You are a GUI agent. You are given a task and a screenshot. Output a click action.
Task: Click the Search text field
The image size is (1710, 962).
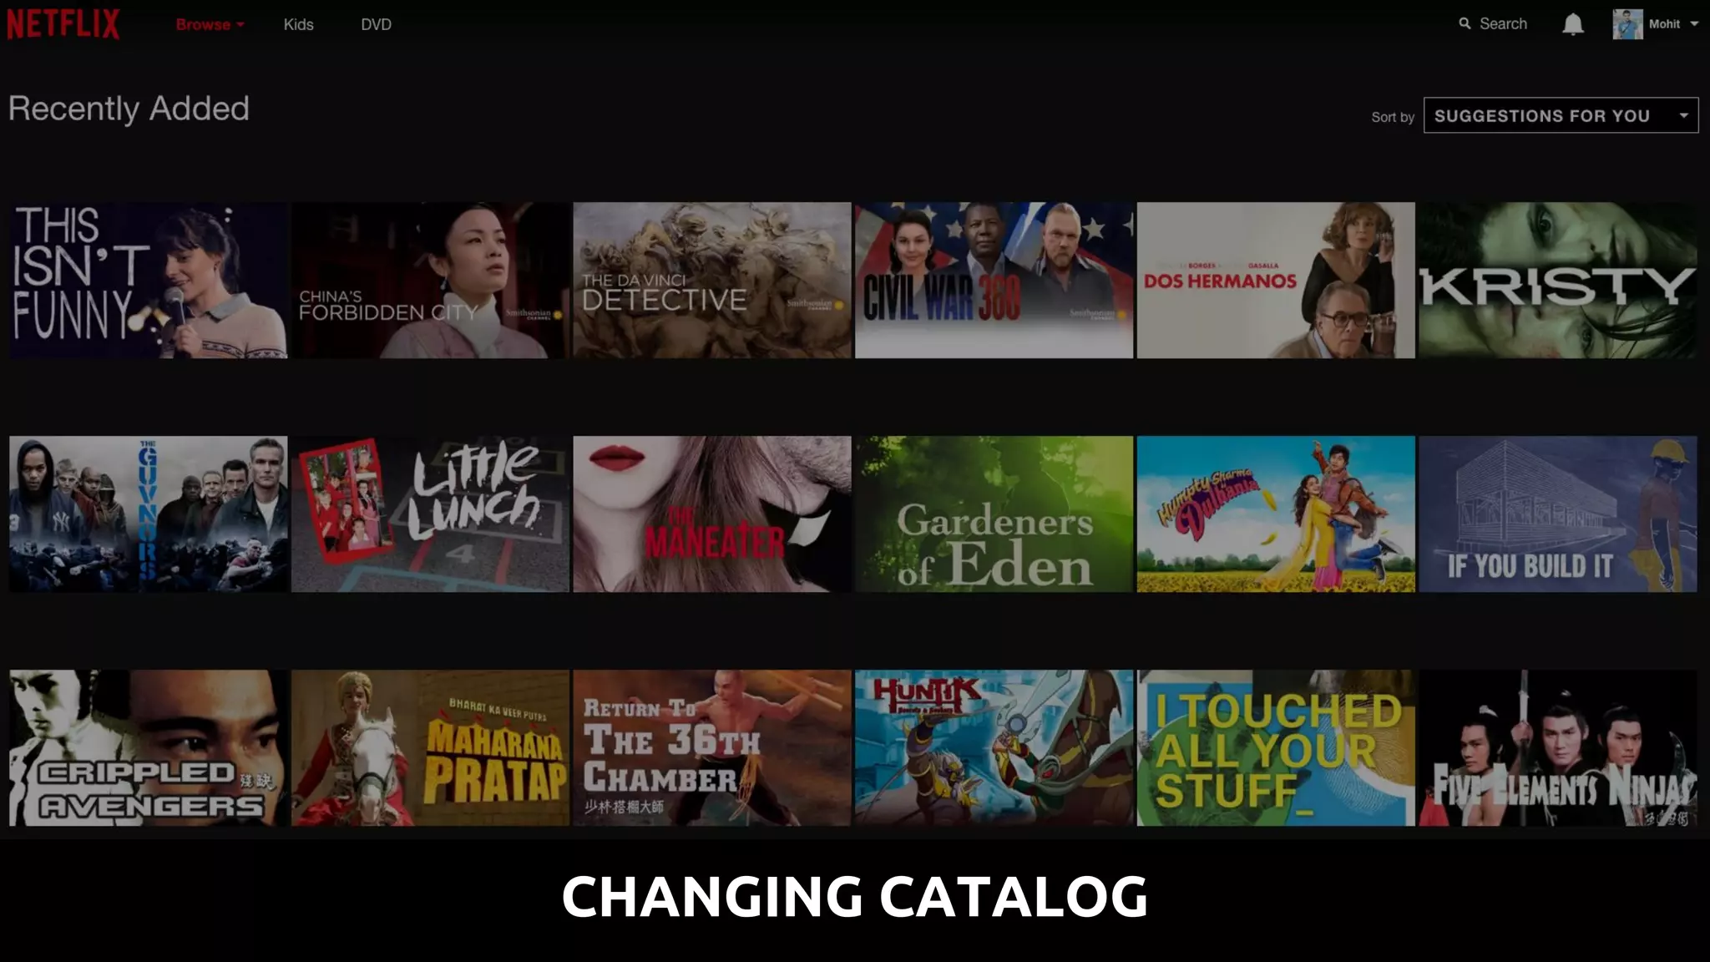point(1503,23)
